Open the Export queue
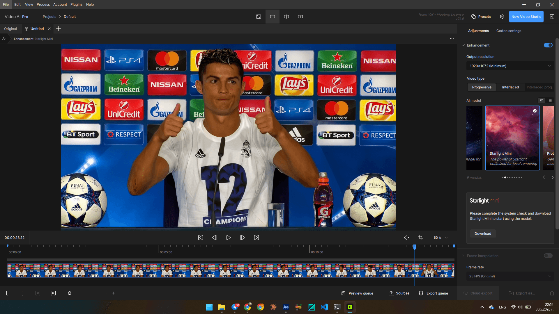Screen dimensions: 559x314 point(433,293)
